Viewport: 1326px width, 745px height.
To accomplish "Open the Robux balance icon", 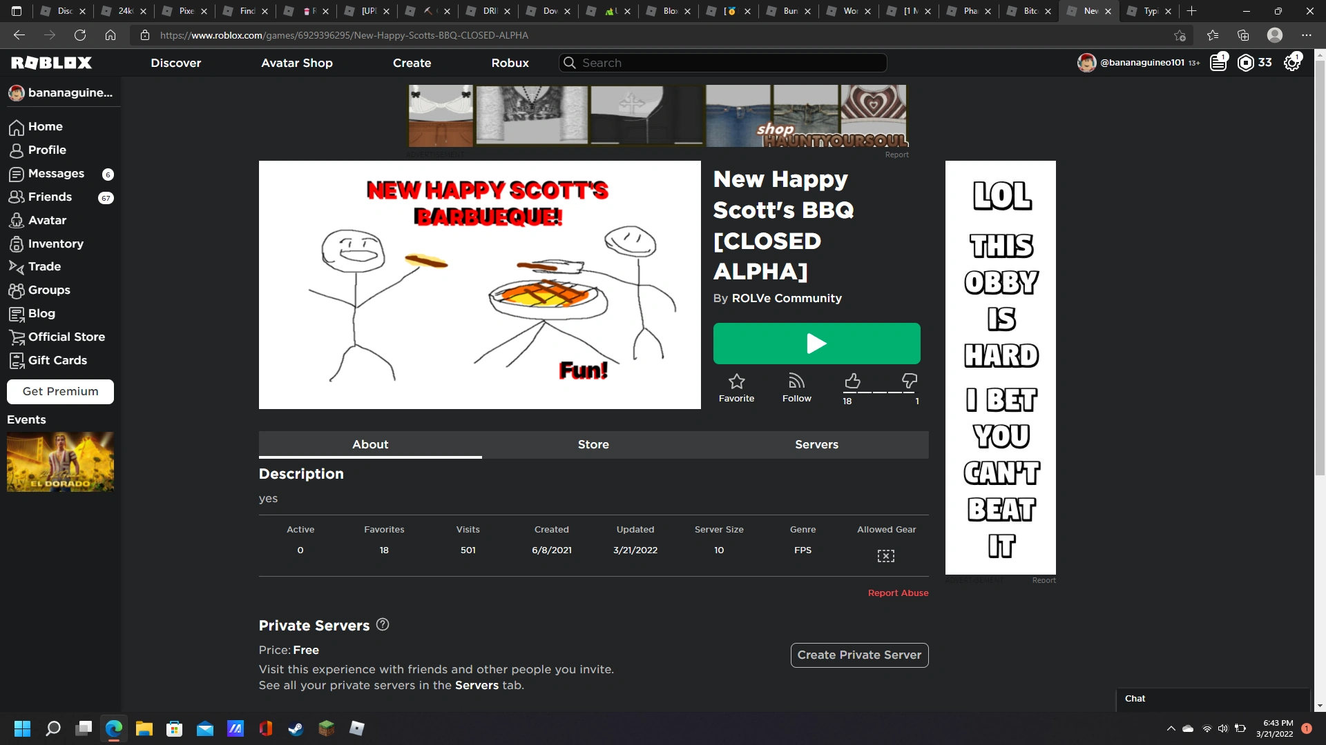I will pos(1246,63).
